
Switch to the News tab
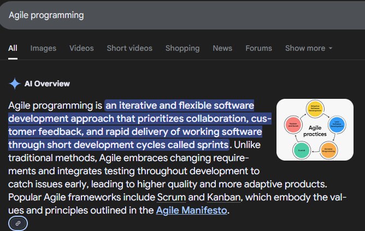(222, 48)
